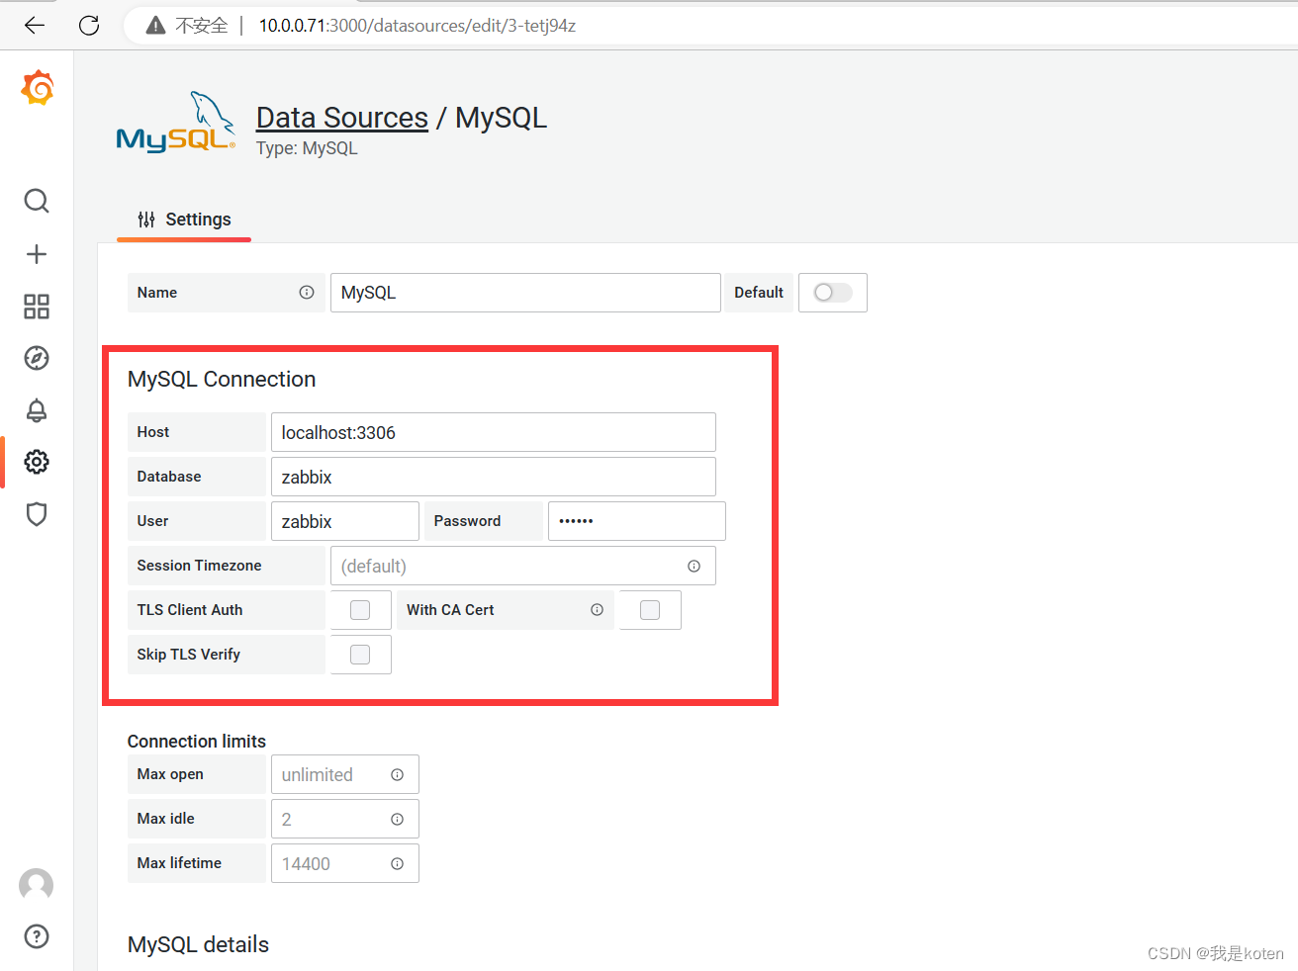Click the Max idle input field

point(345,819)
